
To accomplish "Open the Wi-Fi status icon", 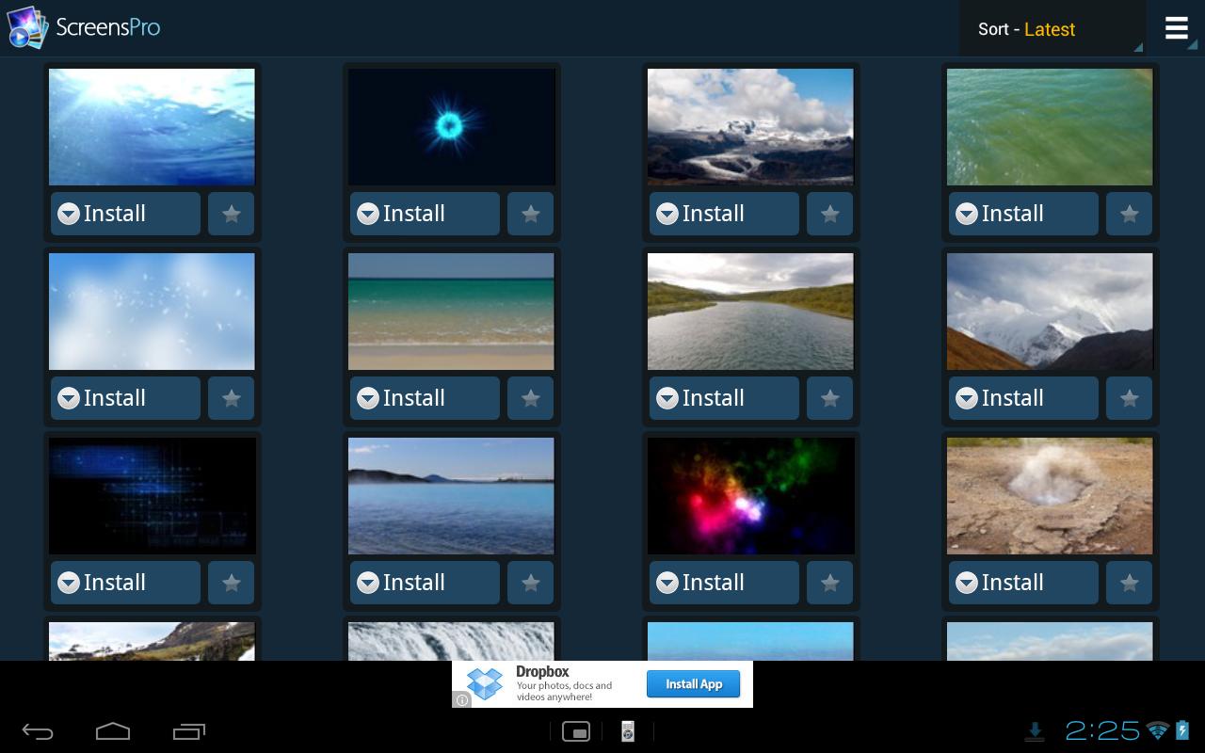I will (1158, 730).
